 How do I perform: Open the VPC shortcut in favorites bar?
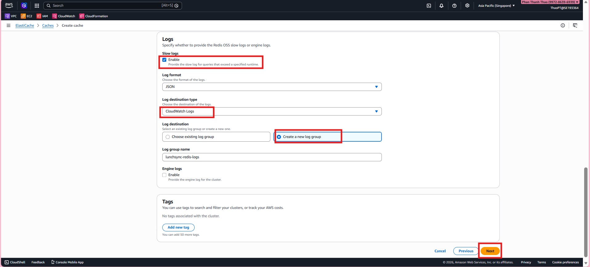(x=11, y=16)
